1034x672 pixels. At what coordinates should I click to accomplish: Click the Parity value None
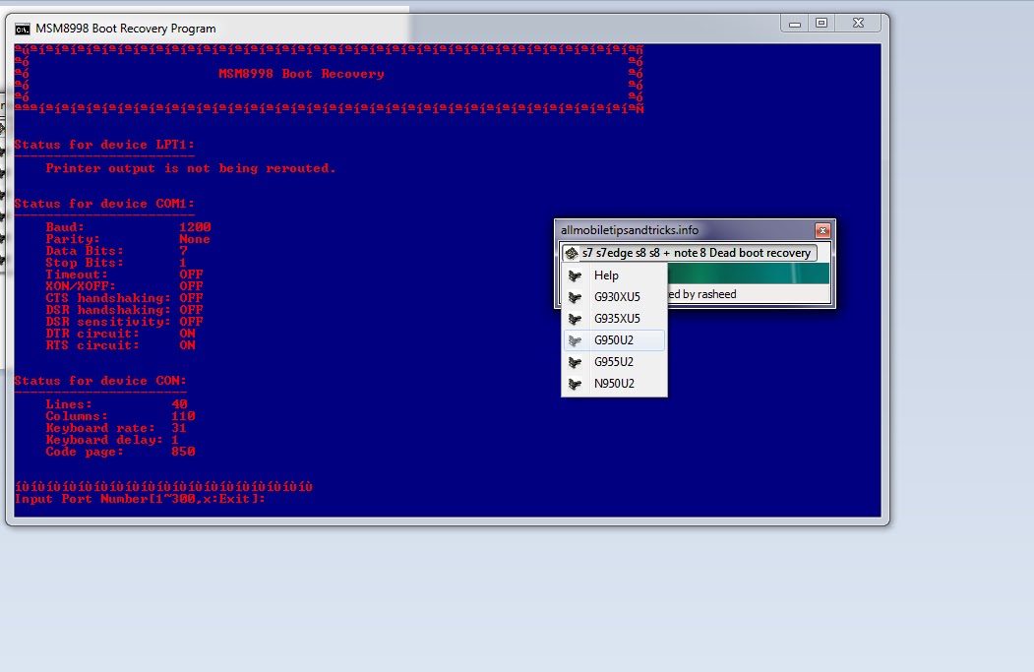[x=195, y=239]
